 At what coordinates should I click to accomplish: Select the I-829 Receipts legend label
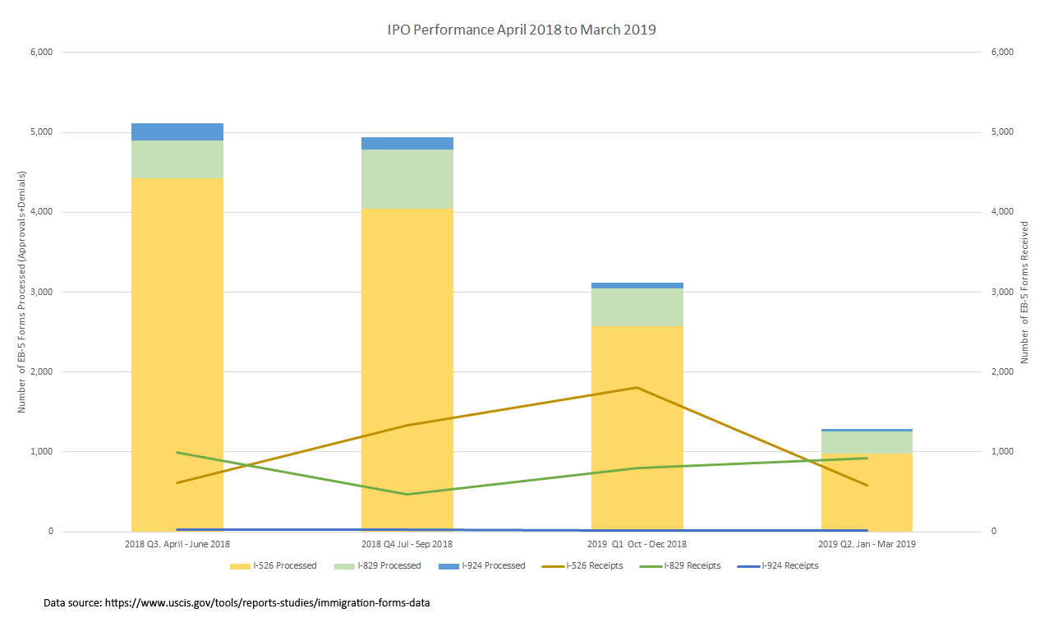pyautogui.click(x=692, y=566)
